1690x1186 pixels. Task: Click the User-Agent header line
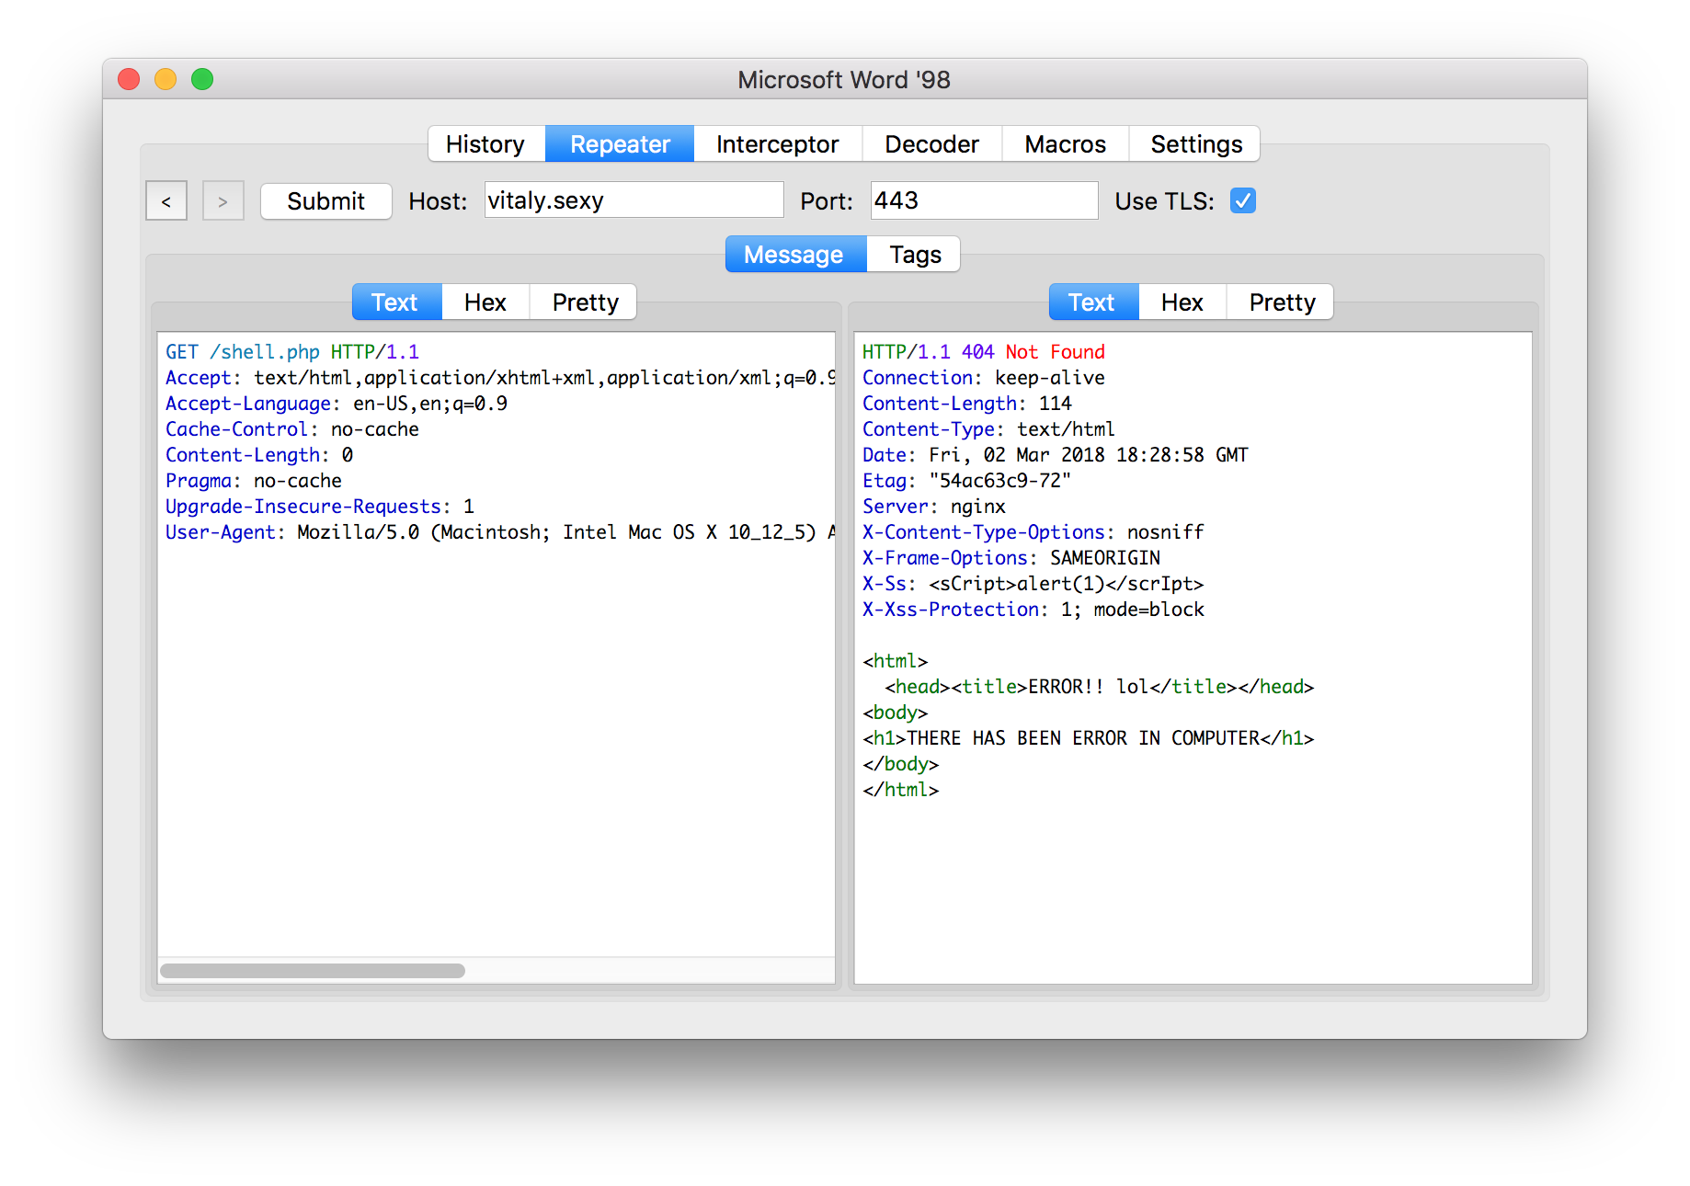(x=499, y=532)
